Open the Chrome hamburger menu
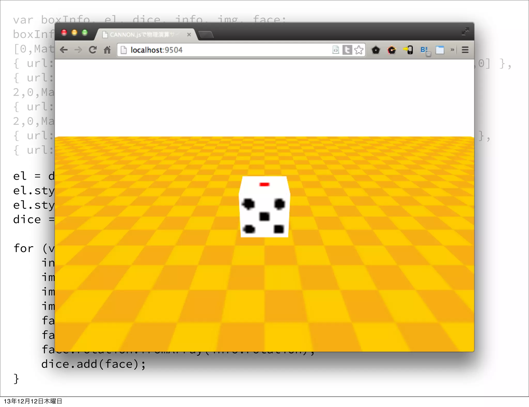The width and height of the screenshot is (529, 407). coord(465,50)
